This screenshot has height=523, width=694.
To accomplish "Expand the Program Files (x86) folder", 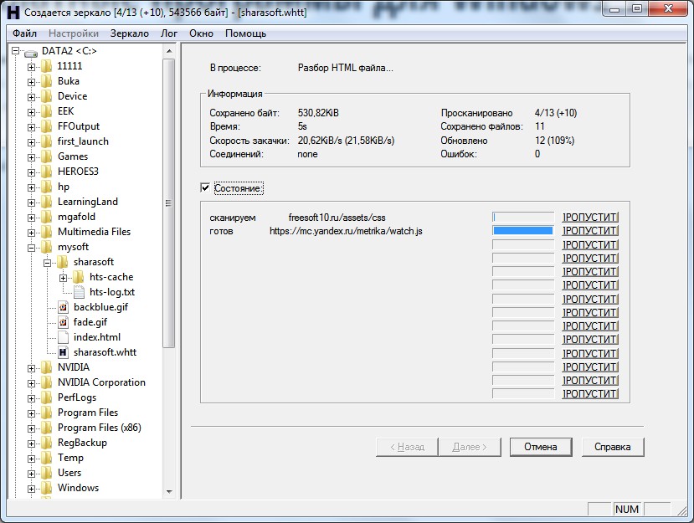I will (32, 428).
